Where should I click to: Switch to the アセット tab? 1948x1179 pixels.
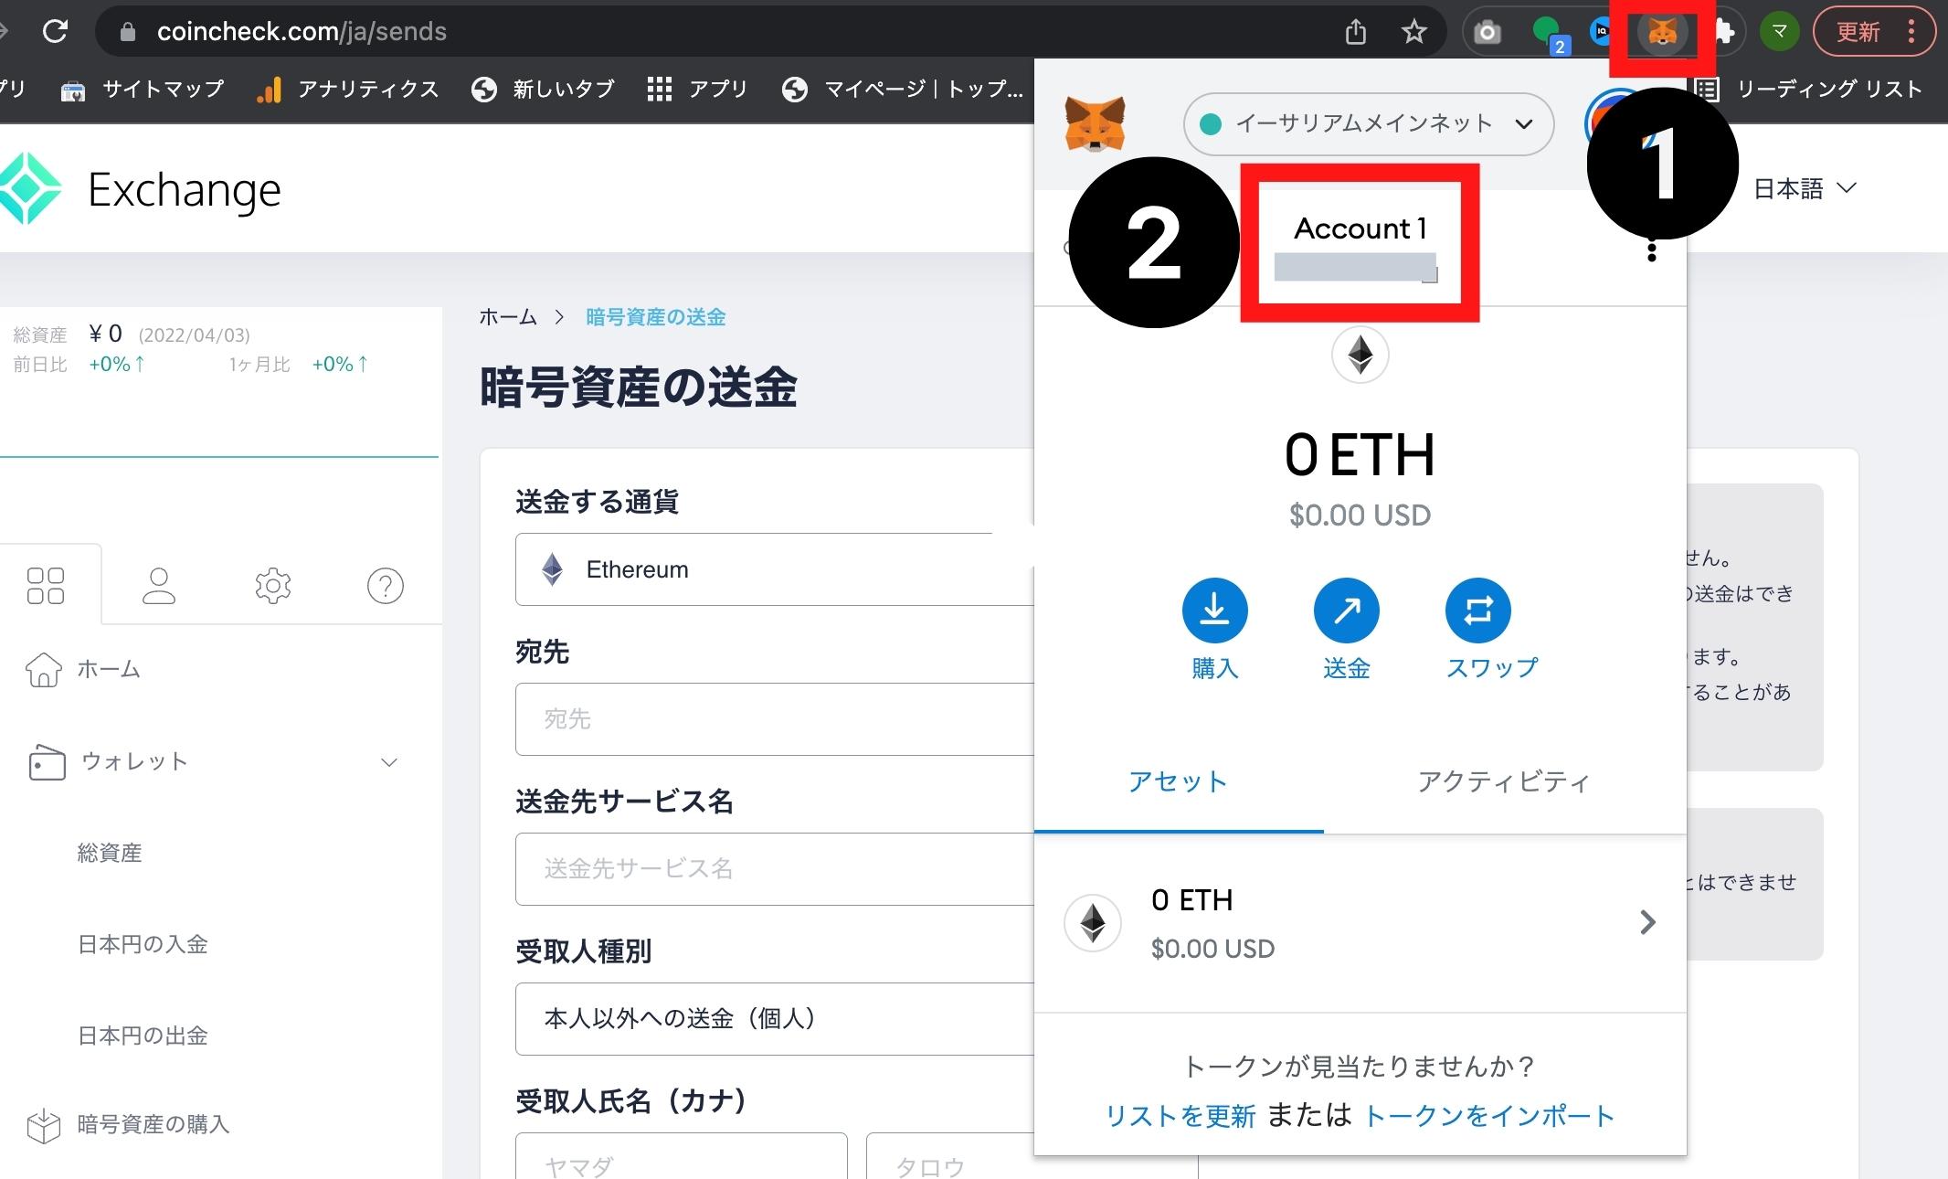pos(1178,782)
